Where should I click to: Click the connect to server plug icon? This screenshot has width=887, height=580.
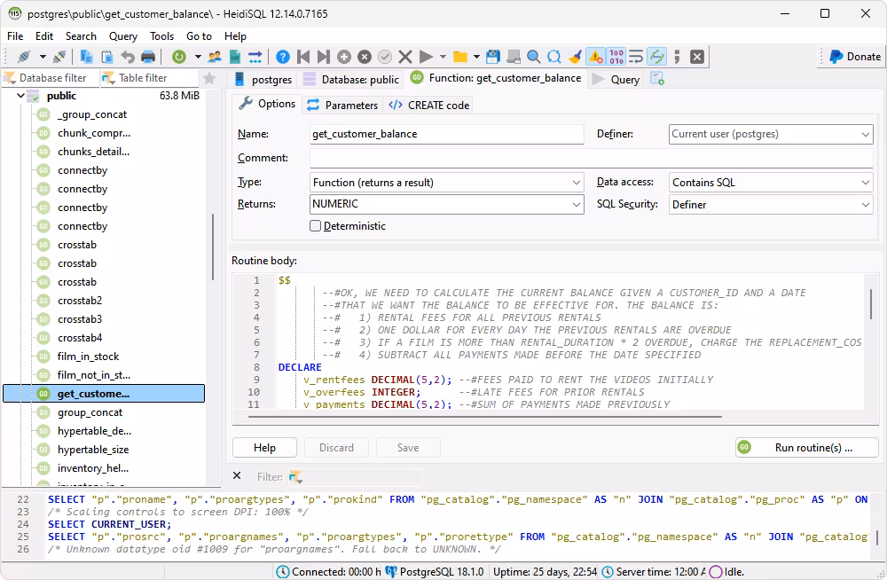[24, 57]
